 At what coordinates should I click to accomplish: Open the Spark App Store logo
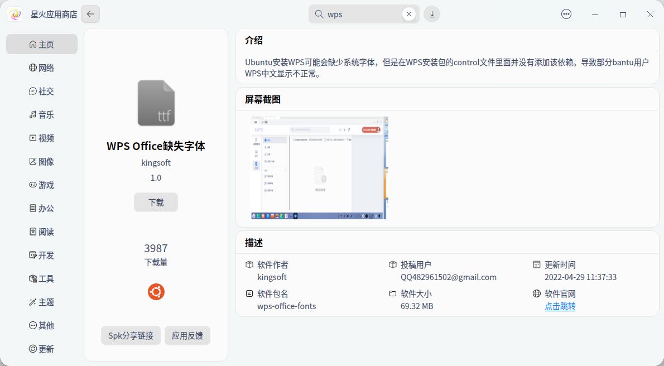click(14, 13)
